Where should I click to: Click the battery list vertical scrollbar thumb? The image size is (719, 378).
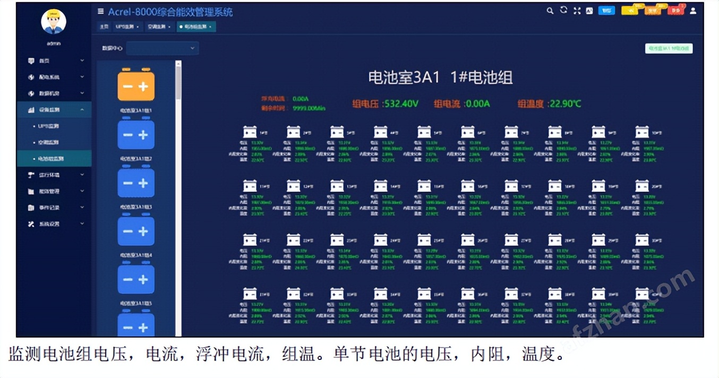tap(178, 82)
